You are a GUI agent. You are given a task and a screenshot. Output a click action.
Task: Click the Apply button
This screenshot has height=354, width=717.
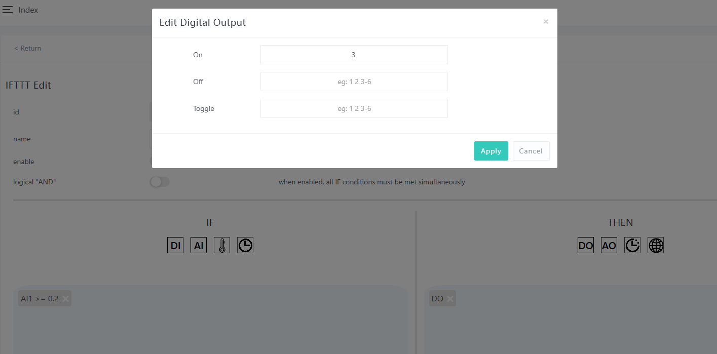491,151
